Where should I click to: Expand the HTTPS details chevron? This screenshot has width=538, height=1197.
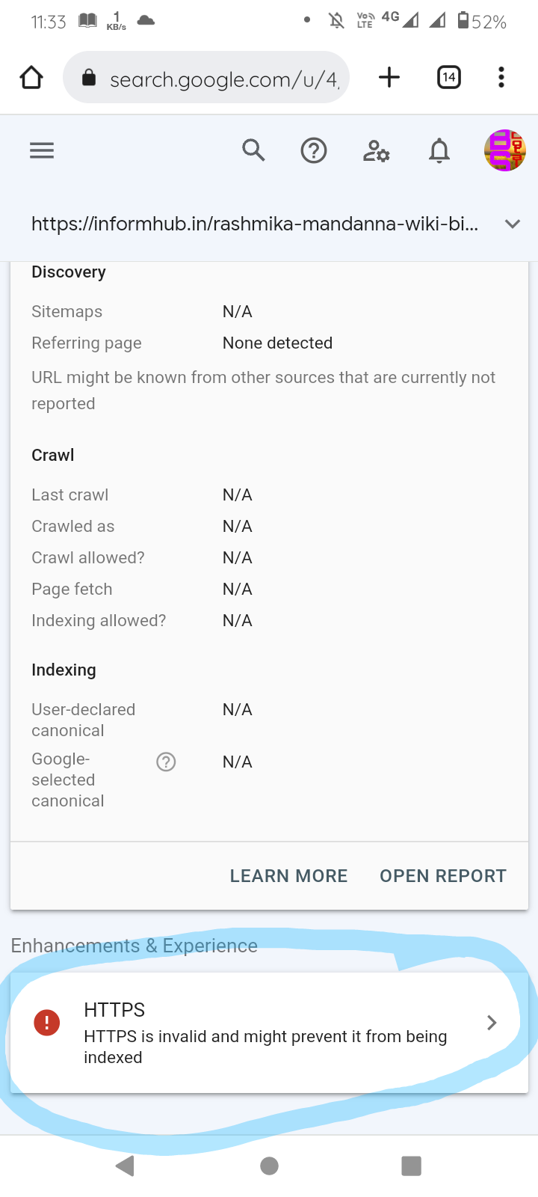(x=492, y=1023)
